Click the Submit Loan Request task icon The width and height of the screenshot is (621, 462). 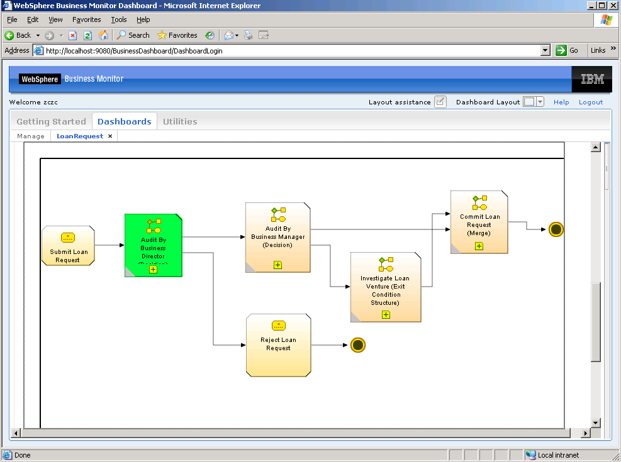(68, 238)
